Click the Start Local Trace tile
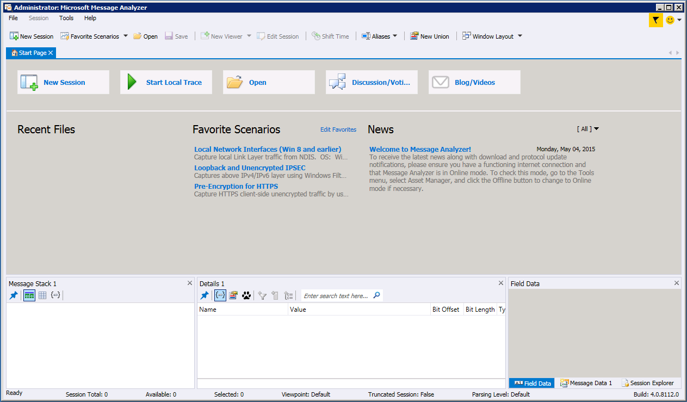This screenshot has height=402, width=687. (166, 82)
